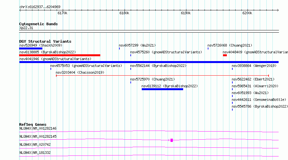Screen dimensions: 288x160
Task: Click the 6180k ruler tick label
Action: pyautogui.click(x=124, y=13)
